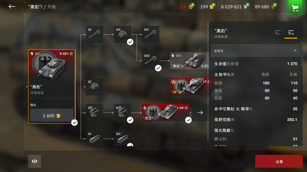Select the tier VI tracks module

(95, 138)
